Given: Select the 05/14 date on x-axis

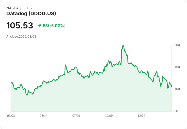Looking at the screenshot, I should pyautogui.click(x=43, y=116).
